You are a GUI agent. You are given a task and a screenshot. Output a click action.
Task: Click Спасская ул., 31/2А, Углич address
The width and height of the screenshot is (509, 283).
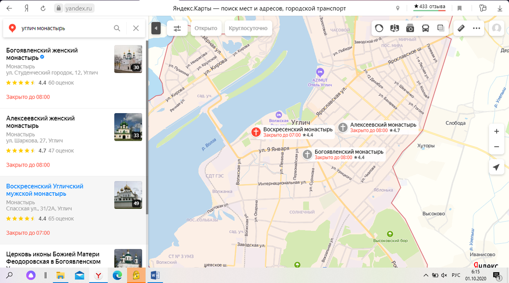39,208
